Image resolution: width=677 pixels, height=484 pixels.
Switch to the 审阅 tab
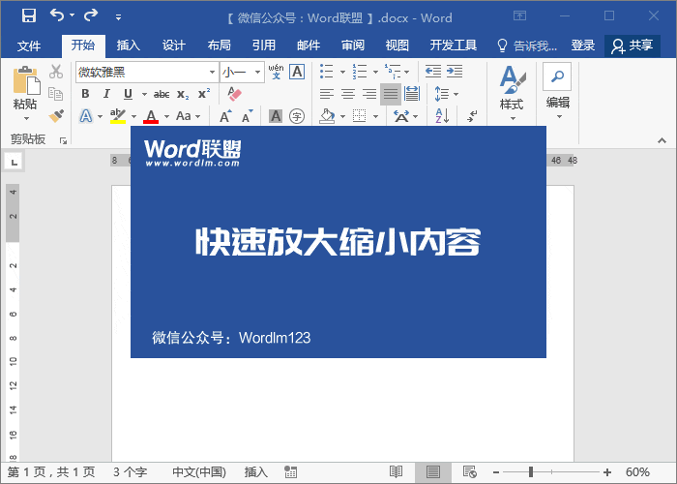(x=353, y=45)
